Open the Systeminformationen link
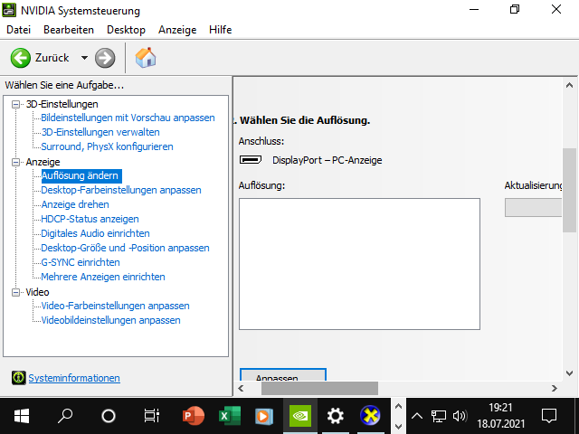Screen dimensions: 579x434 74,378
